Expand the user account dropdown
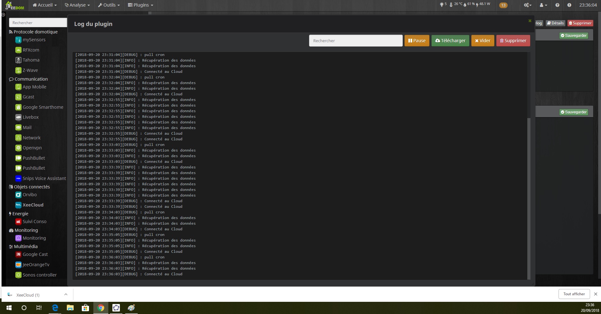Image resolution: width=601 pixels, height=314 pixels. click(543, 5)
